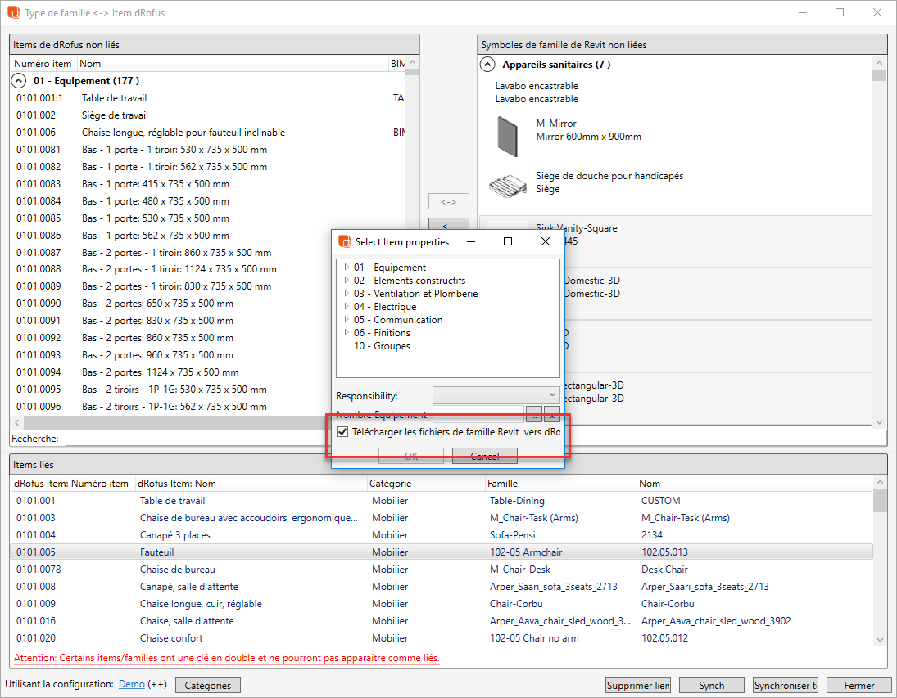This screenshot has width=897, height=698.
Task: Click the Supprimer lien button
Action: (x=638, y=686)
